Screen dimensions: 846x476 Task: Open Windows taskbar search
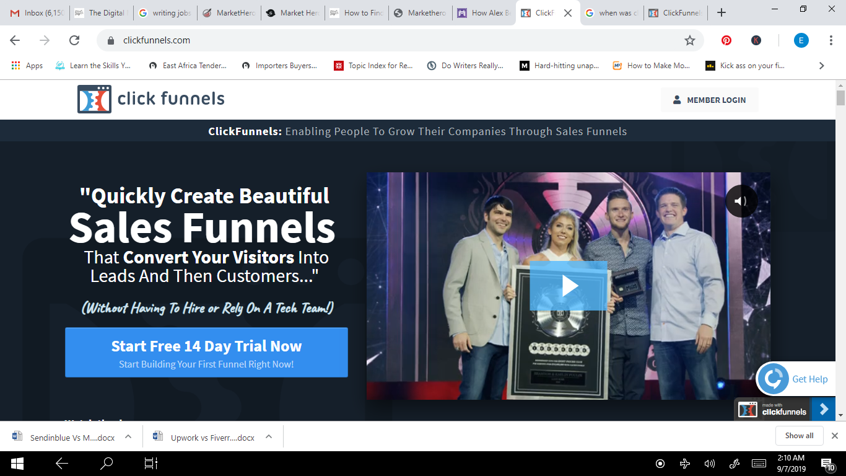pos(107,464)
